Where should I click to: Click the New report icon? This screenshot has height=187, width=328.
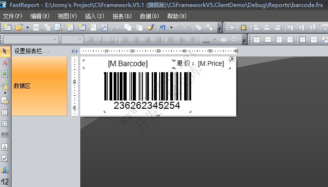7,27
